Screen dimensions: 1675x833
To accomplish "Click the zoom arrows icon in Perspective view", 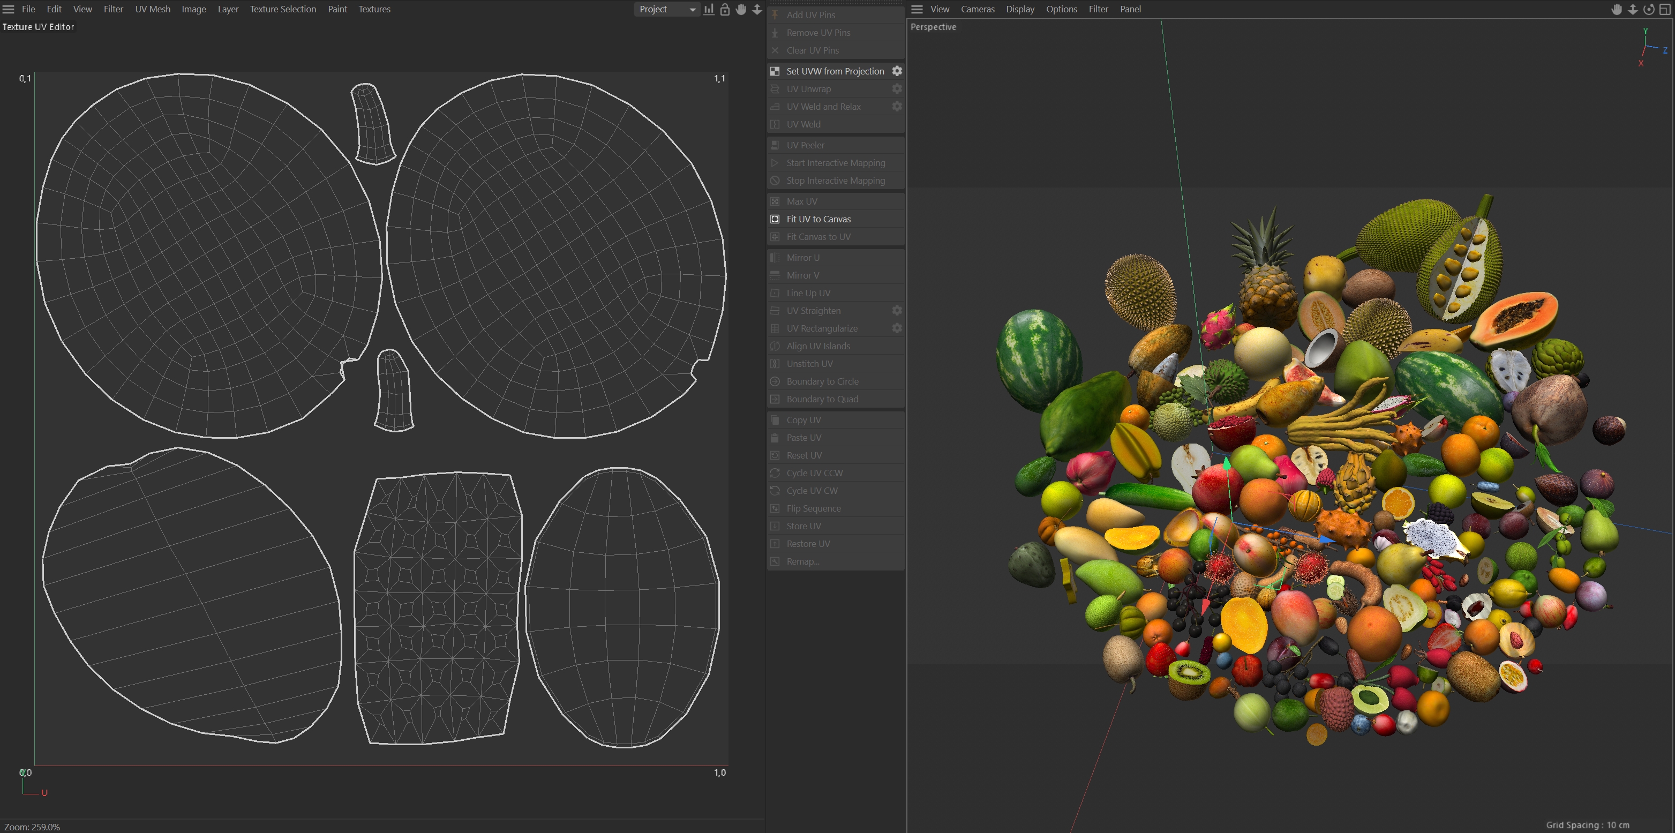I will [x=1632, y=9].
